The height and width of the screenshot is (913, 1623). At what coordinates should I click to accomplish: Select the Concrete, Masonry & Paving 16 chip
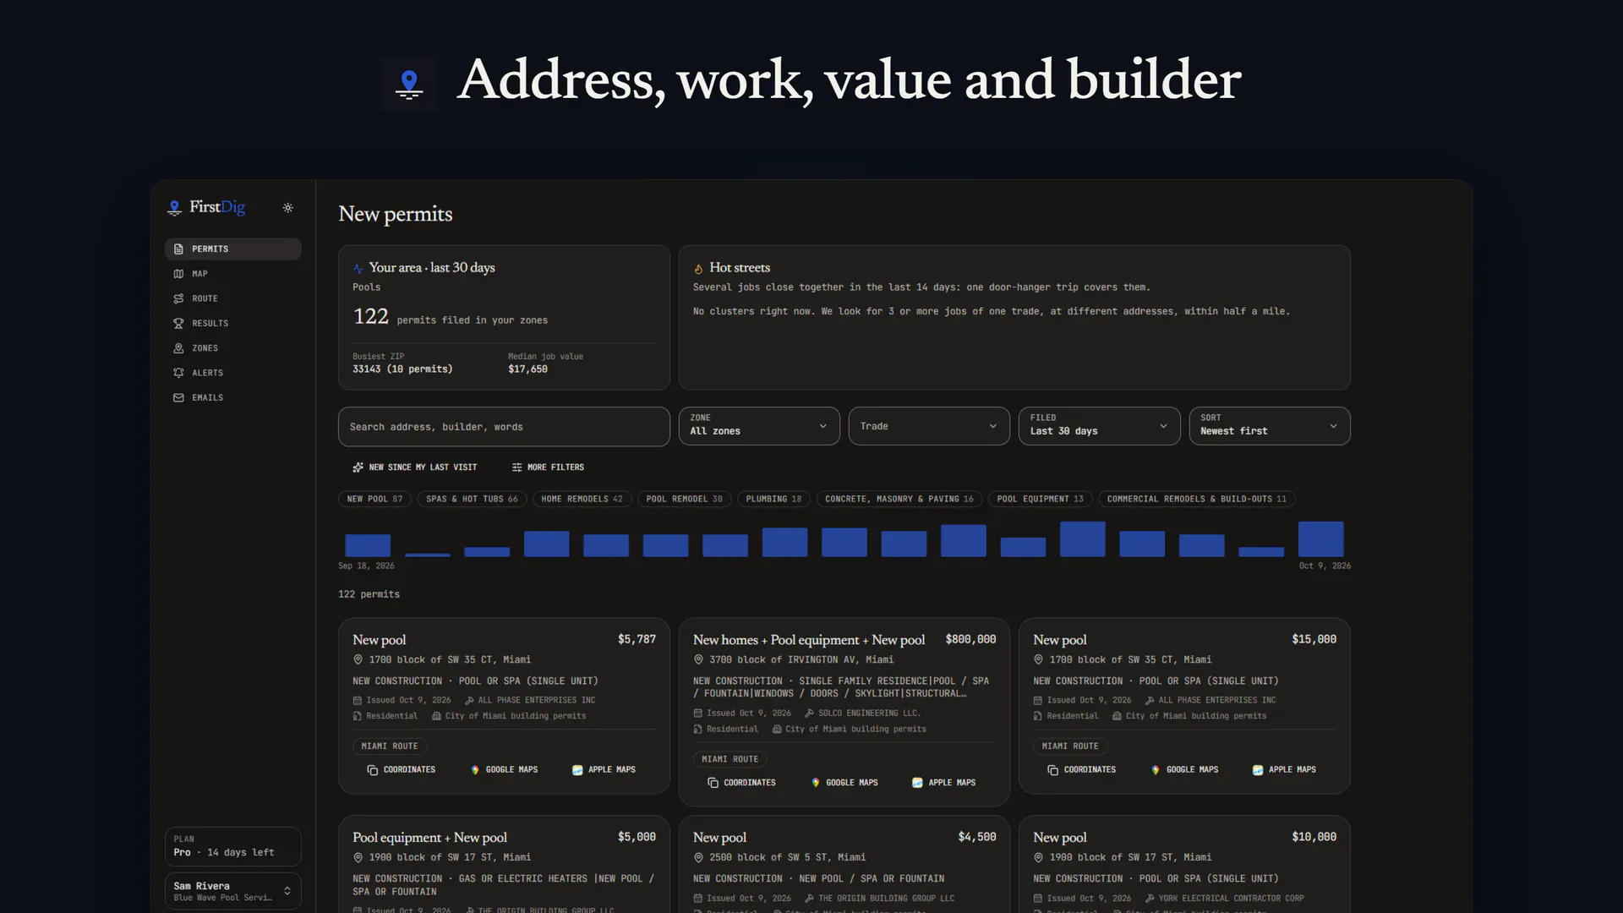point(899,499)
